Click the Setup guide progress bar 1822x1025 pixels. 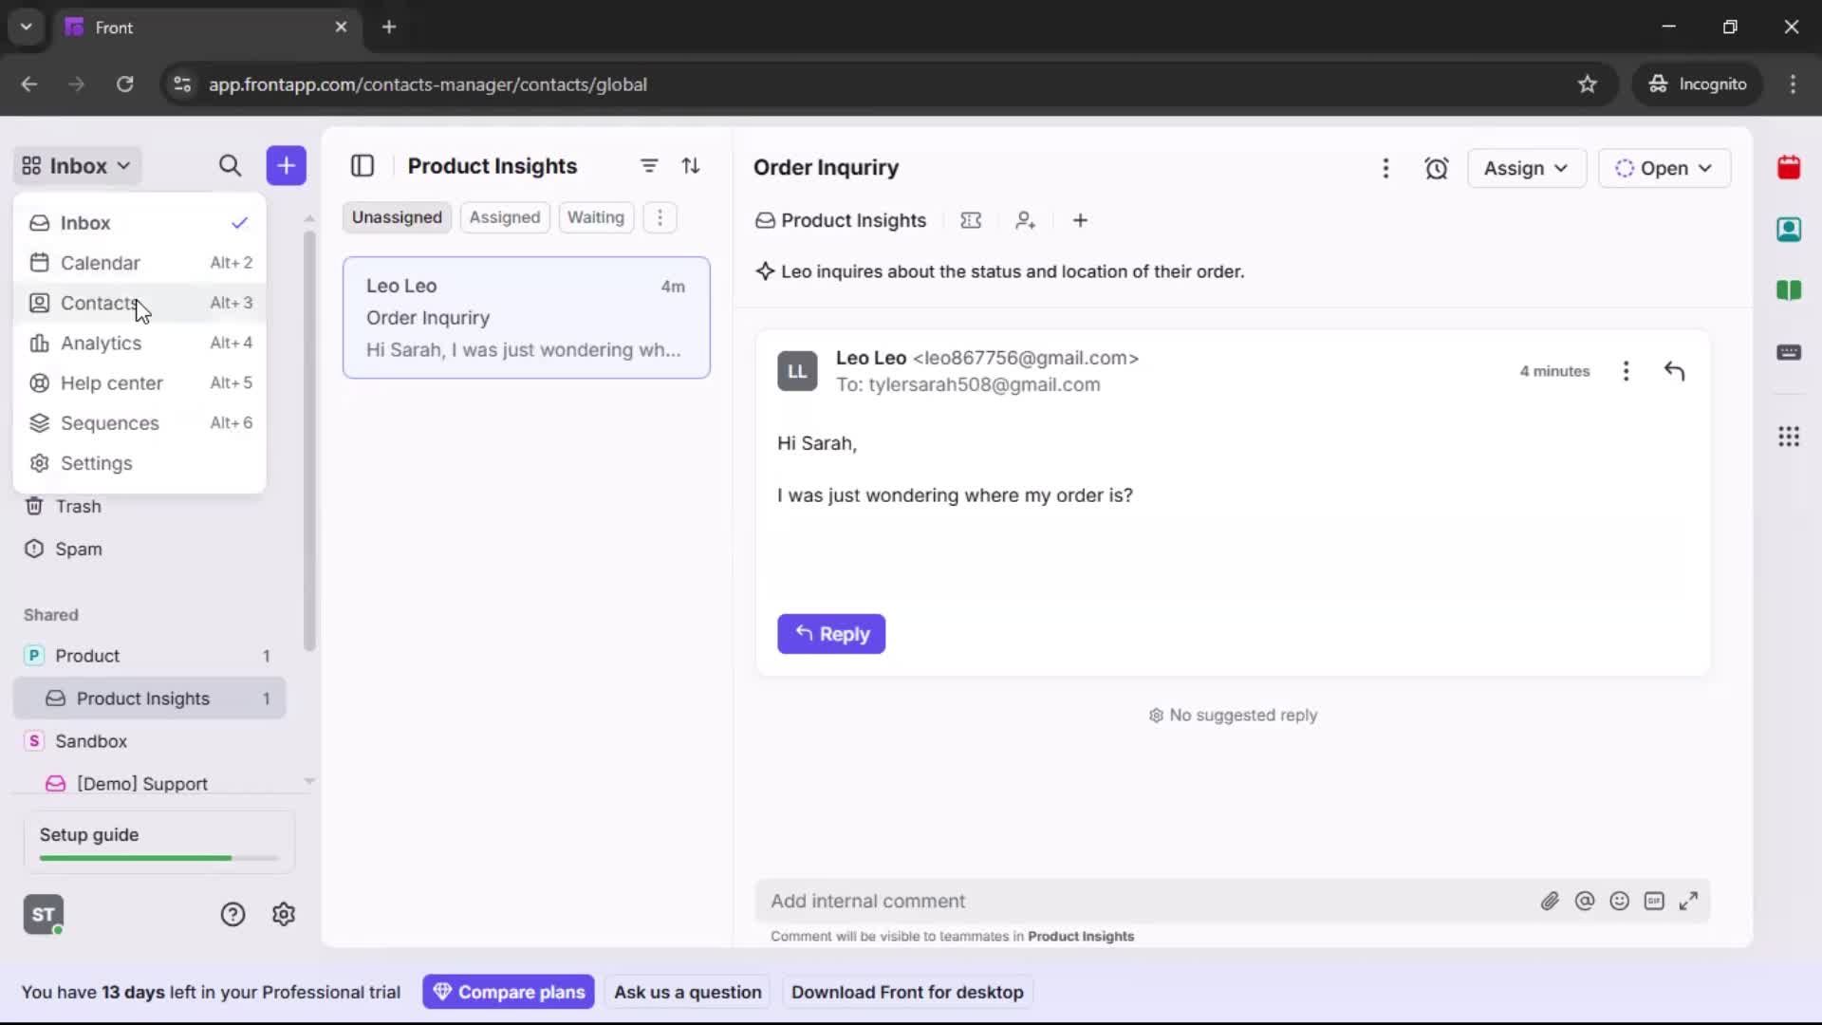[158, 857]
